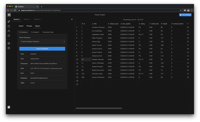Image resolution: width=200 pixels, height=122 pixels.
Task: Select the Download Code tab
Action: click(x=48, y=32)
